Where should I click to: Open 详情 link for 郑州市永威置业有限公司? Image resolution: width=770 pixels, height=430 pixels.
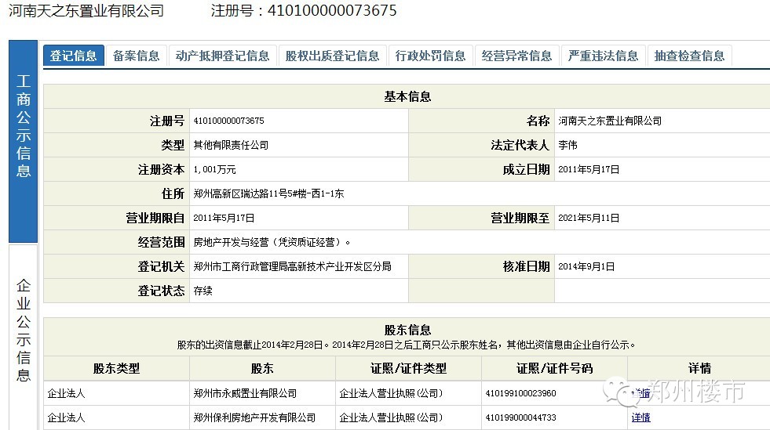coord(640,392)
